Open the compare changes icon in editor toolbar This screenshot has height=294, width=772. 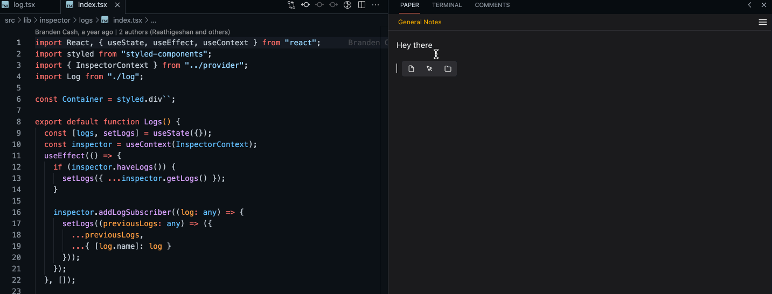click(291, 5)
